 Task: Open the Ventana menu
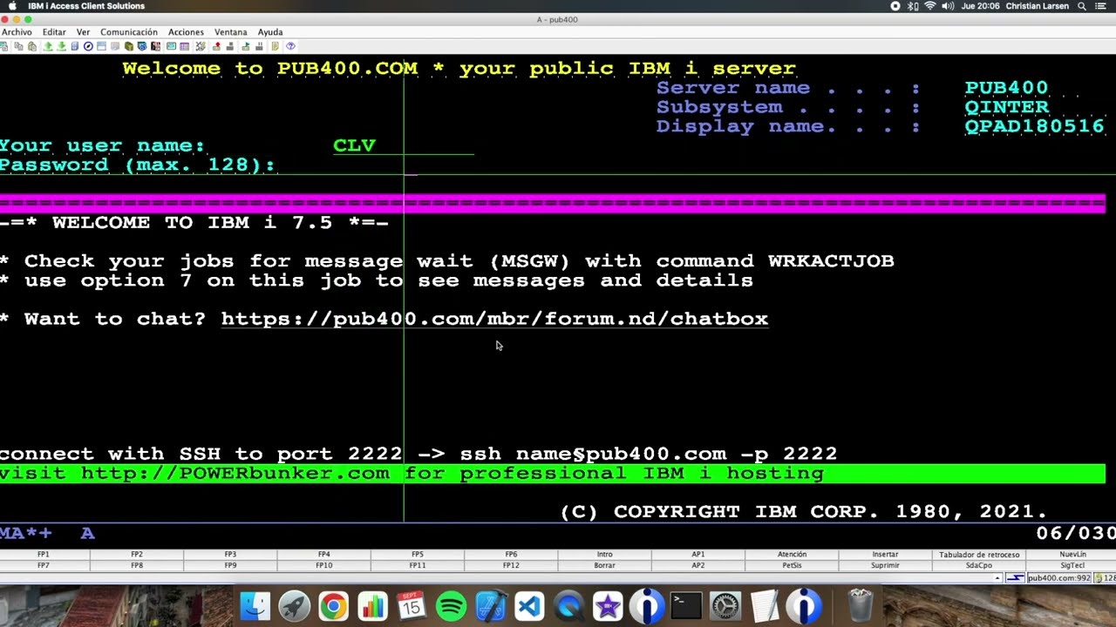(231, 32)
